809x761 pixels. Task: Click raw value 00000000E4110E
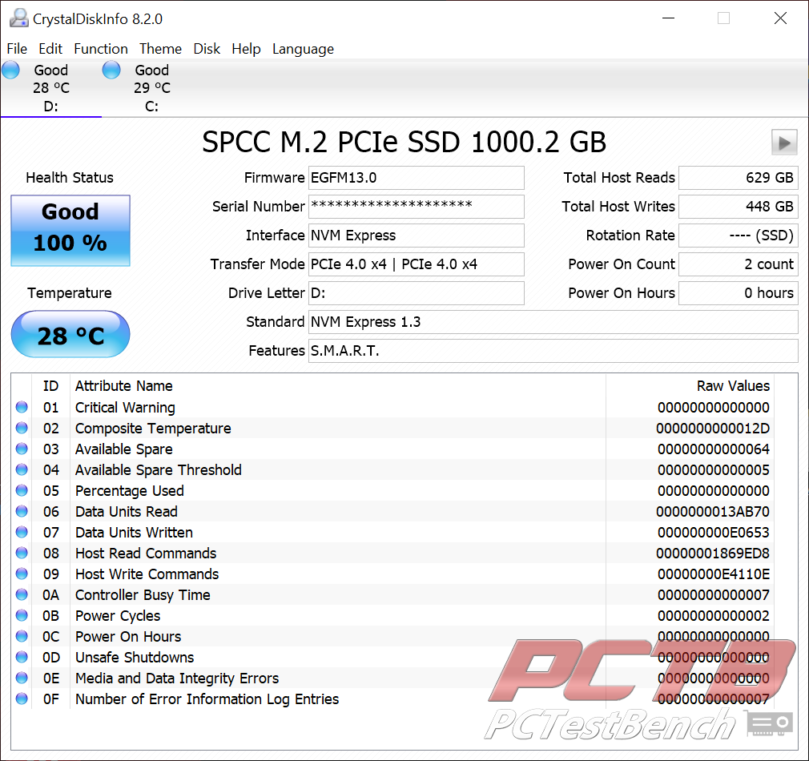(x=713, y=574)
